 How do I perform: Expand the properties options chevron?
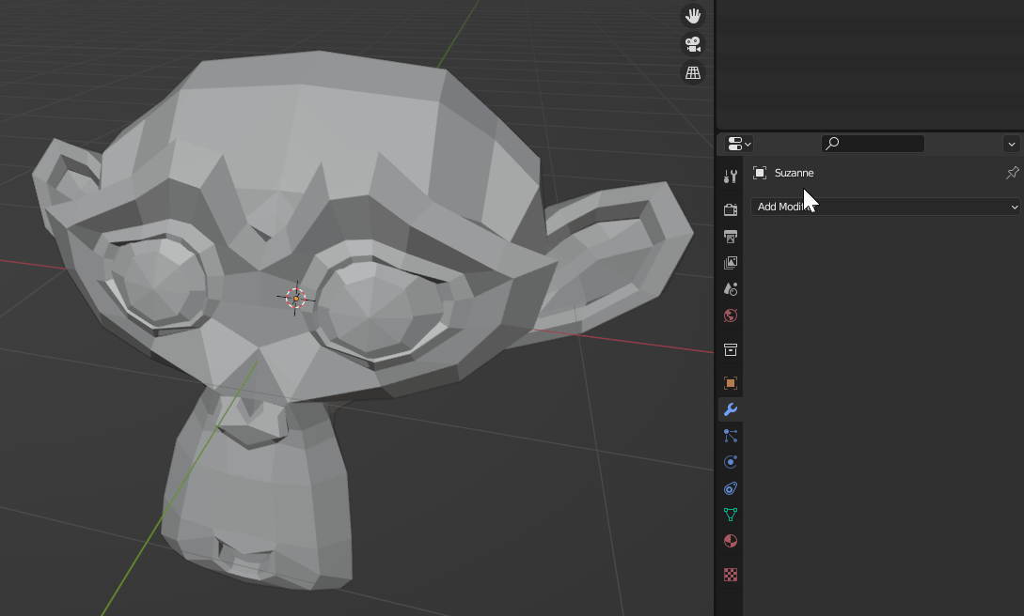(x=1012, y=144)
